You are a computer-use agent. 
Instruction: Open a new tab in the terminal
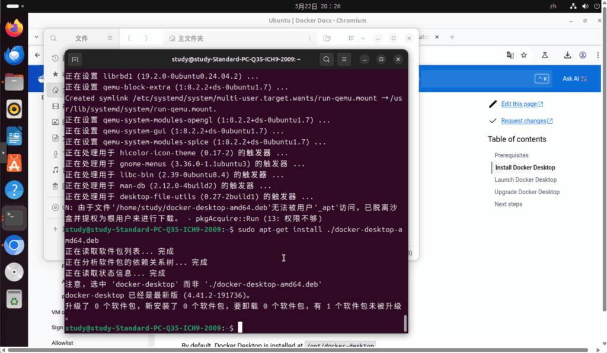75,59
